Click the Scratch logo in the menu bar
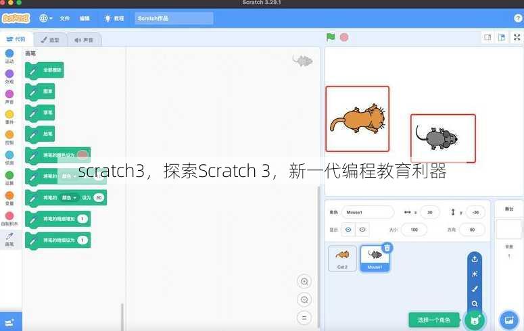 tap(16, 18)
